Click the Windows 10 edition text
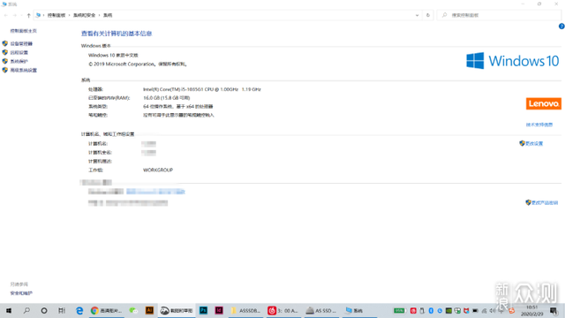The height and width of the screenshot is (318, 565). (113, 55)
